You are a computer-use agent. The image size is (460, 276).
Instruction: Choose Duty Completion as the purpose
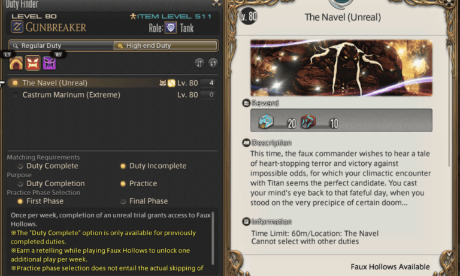pos(21,184)
